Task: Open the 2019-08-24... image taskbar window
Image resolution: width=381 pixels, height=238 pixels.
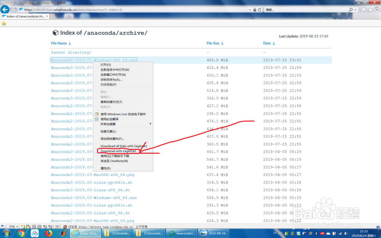Action: pyautogui.click(x=213, y=233)
